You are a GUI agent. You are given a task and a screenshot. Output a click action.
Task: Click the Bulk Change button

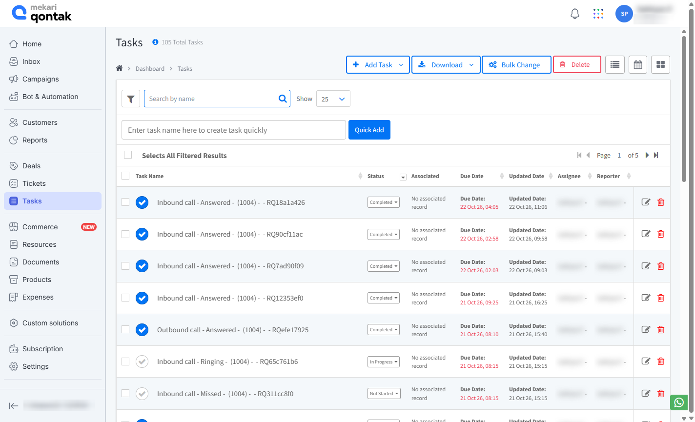click(x=516, y=65)
